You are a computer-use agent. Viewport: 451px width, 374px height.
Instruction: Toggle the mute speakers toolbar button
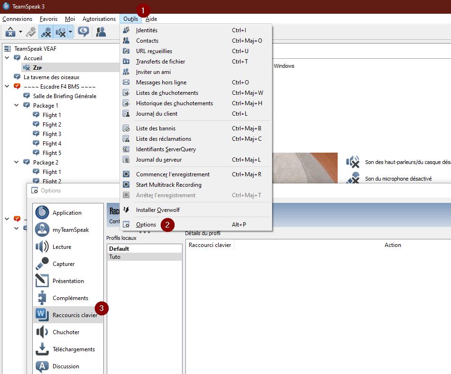60,32
